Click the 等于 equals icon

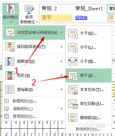[x=73, y=76]
